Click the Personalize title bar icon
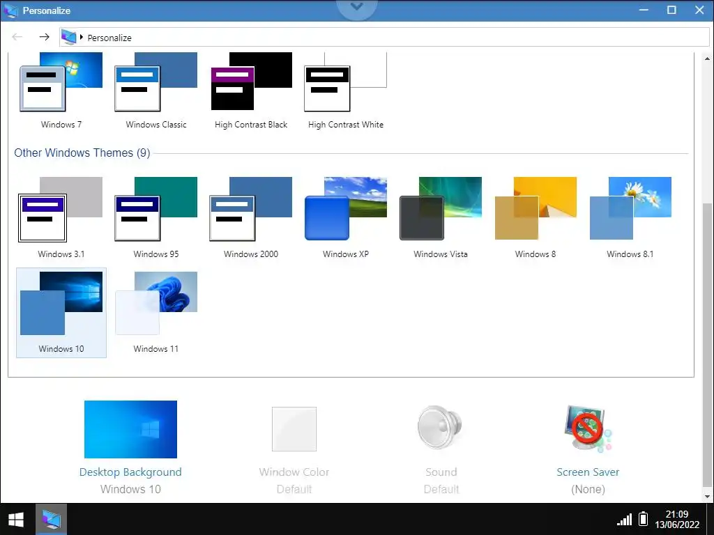Viewport: 714px width, 535px height. [x=10, y=10]
